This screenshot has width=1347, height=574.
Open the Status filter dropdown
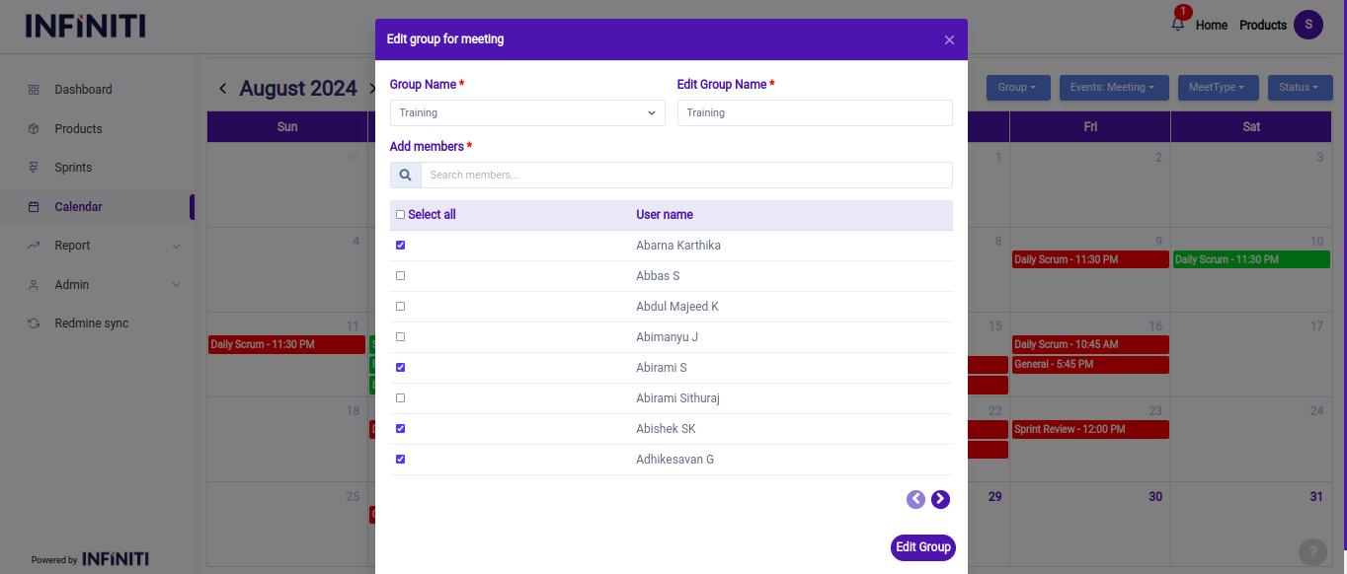point(1298,88)
